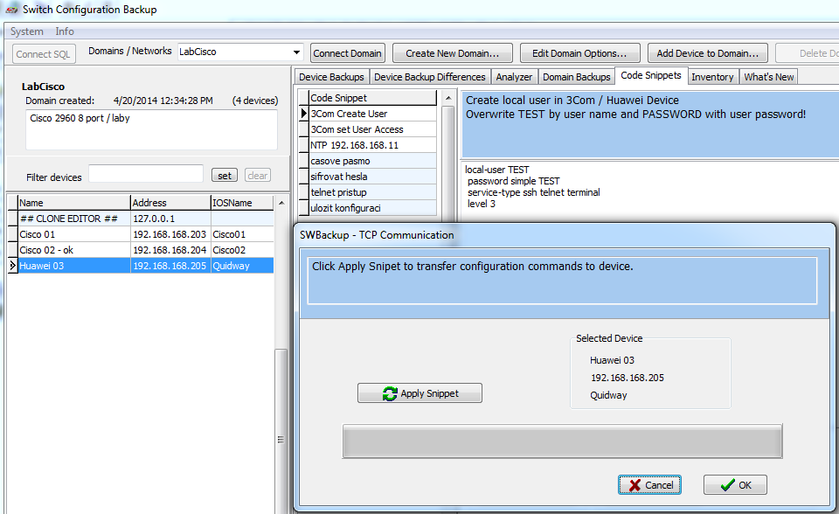Select the 3Com Create User snippet
The height and width of the screenshot is (514, 839).
click(373, 114)
